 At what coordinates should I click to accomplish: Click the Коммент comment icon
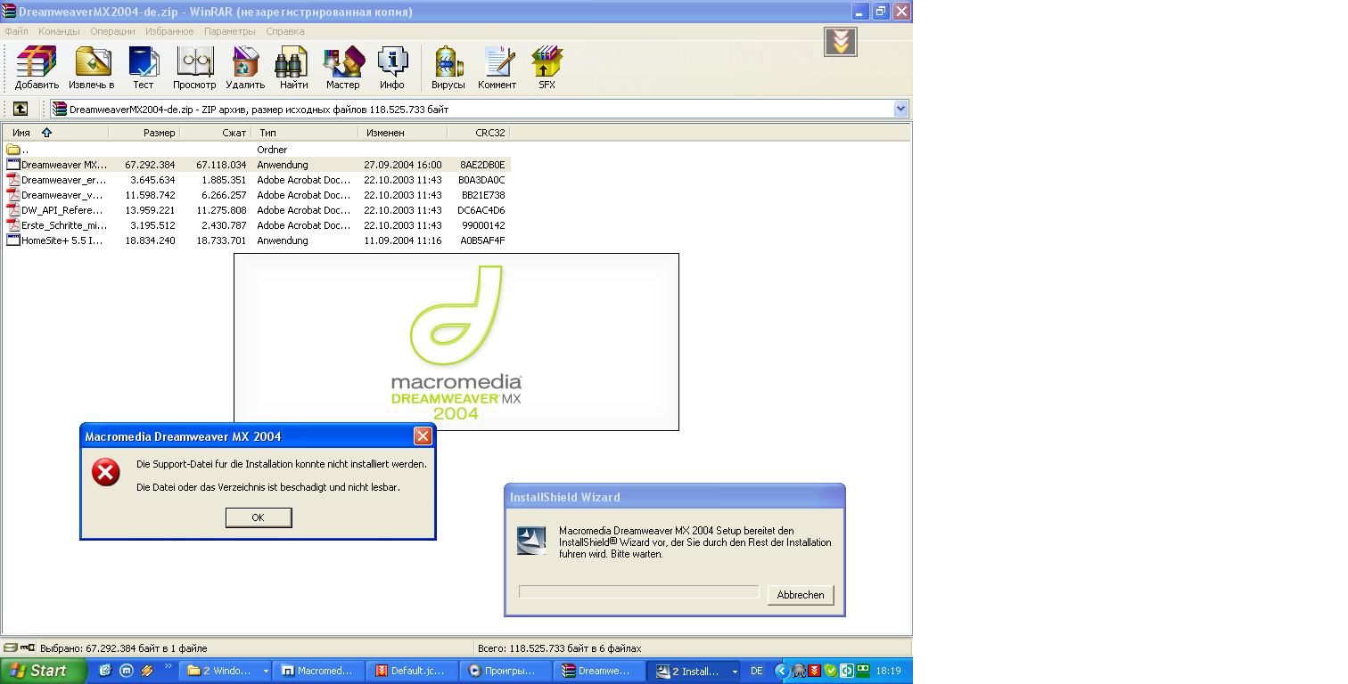tap(497, 68)
